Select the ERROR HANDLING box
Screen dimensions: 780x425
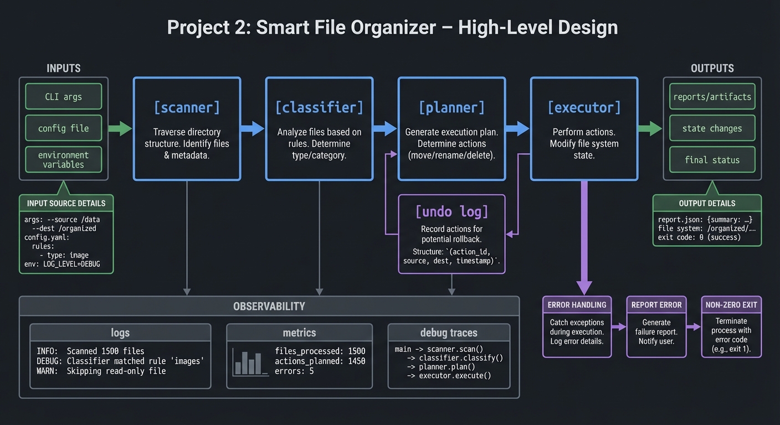(x=577, y=326)
